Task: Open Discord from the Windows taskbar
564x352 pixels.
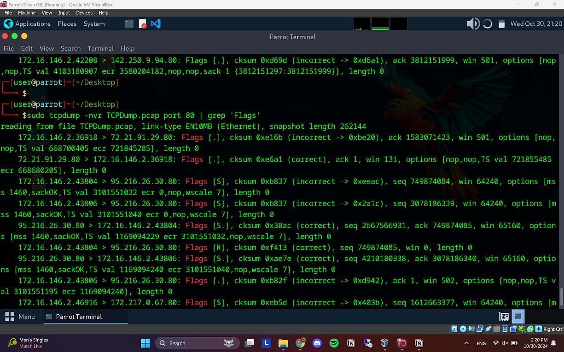Action: (x=317, y=343)
